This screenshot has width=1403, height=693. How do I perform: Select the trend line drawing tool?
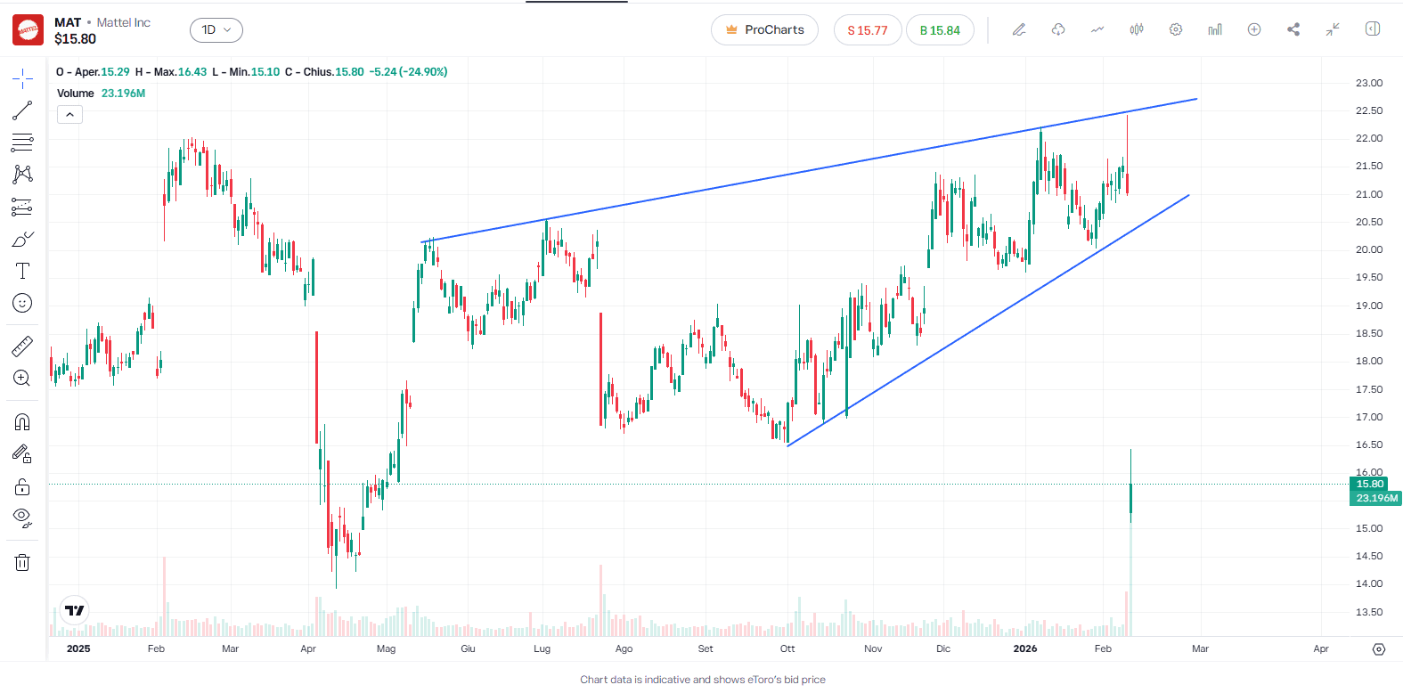(x=22, y=110)
